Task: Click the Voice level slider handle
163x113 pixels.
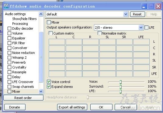Action: [120, 82]
